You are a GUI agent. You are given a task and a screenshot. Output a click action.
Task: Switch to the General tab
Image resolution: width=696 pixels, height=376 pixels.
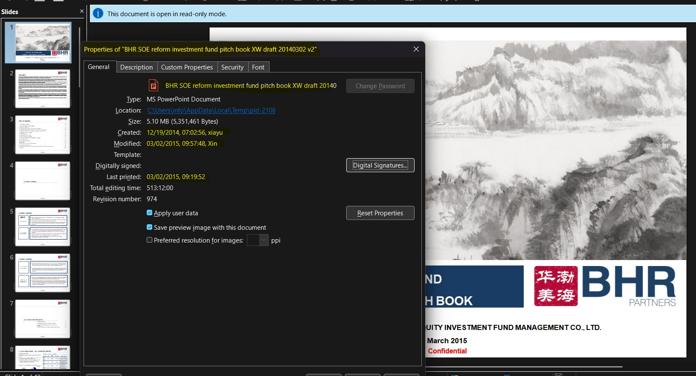tap(99, 67)
